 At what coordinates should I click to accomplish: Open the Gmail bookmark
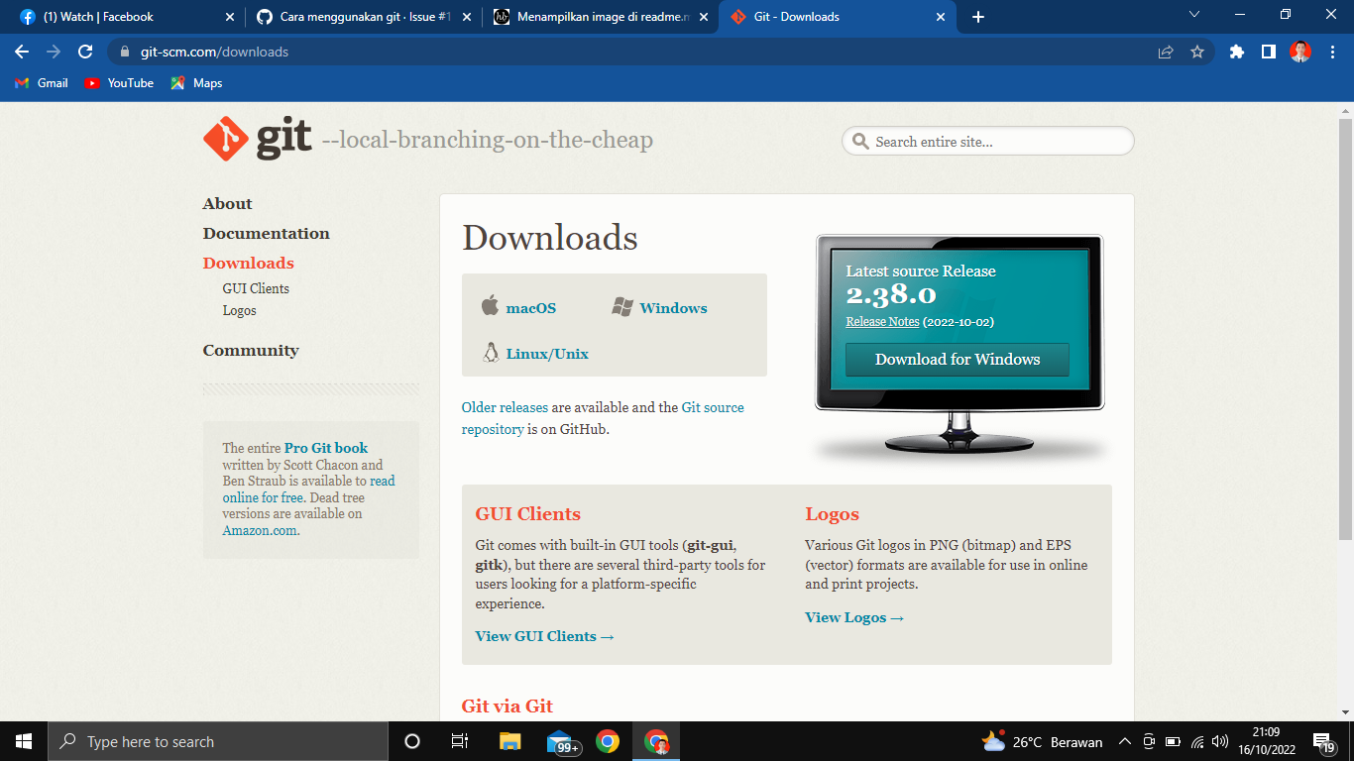tap(42, 83)
